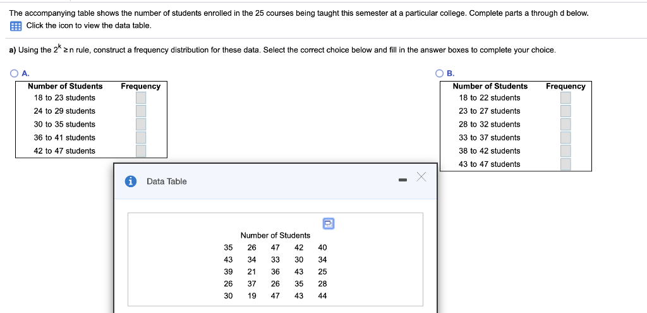Open 'Click the icon to view the data table' link

pyautogui.click(x=88, y=25)
